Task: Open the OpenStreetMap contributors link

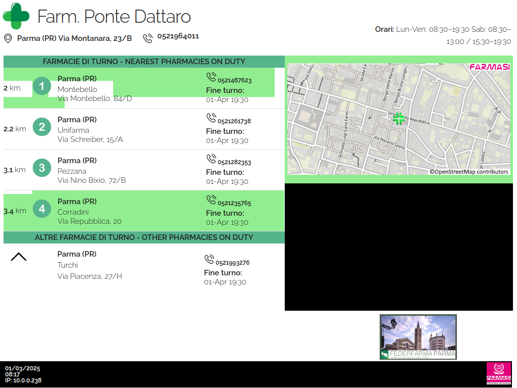Action: coord(469,172)
